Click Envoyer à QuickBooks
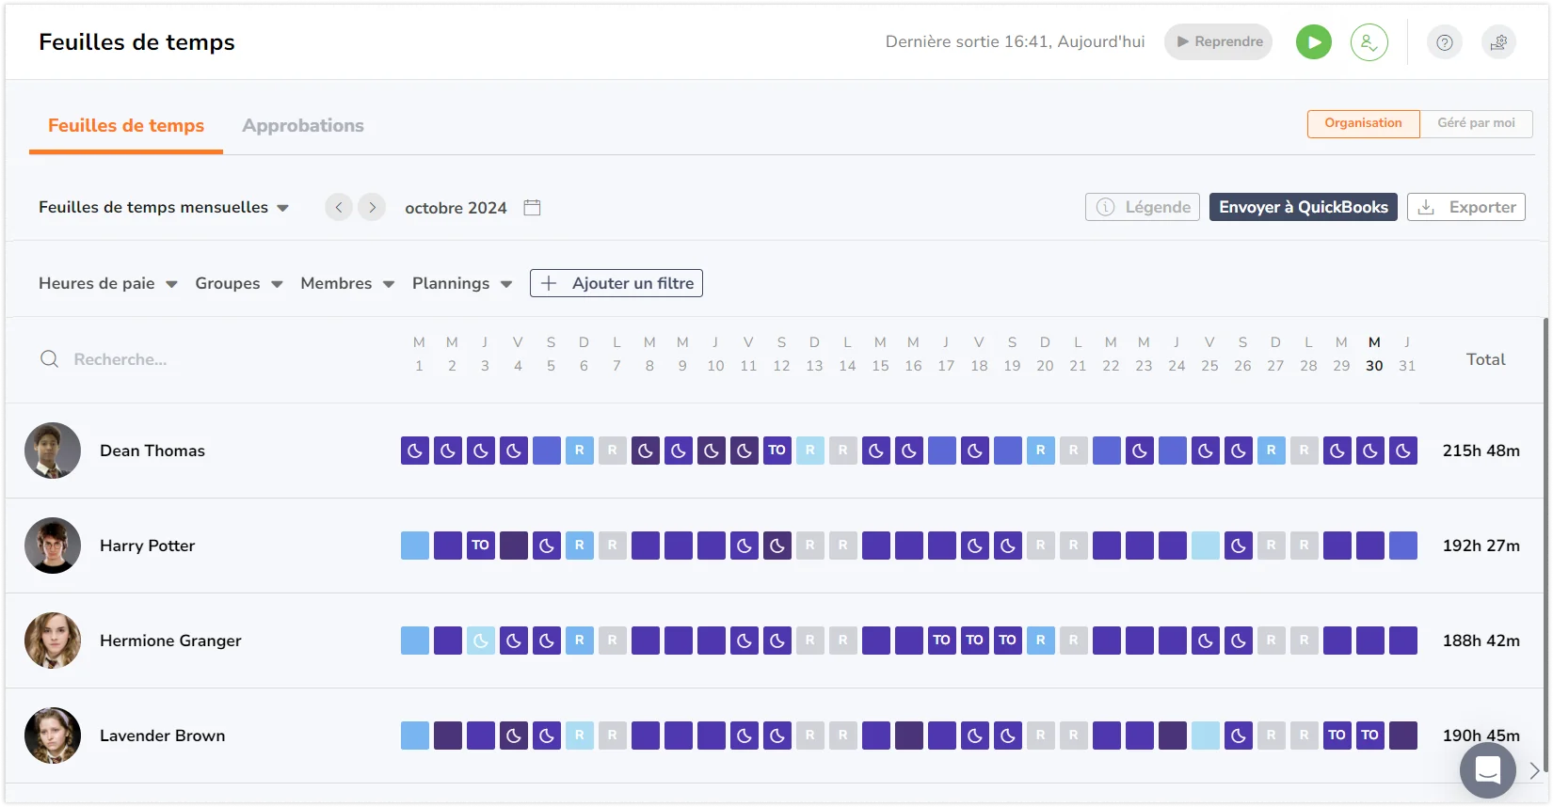Image resolution: width=1553 pixels, height=807 pixels. tap(1304, 207)
